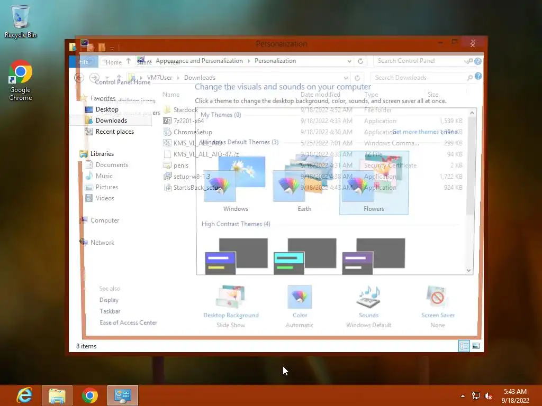The image size is (542, 406).
Task: Select Computer in the navigation pane
Action: [104, 220]
